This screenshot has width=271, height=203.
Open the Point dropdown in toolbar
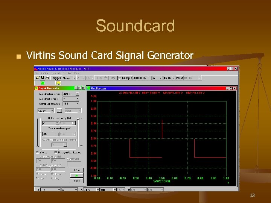(192, 78)
